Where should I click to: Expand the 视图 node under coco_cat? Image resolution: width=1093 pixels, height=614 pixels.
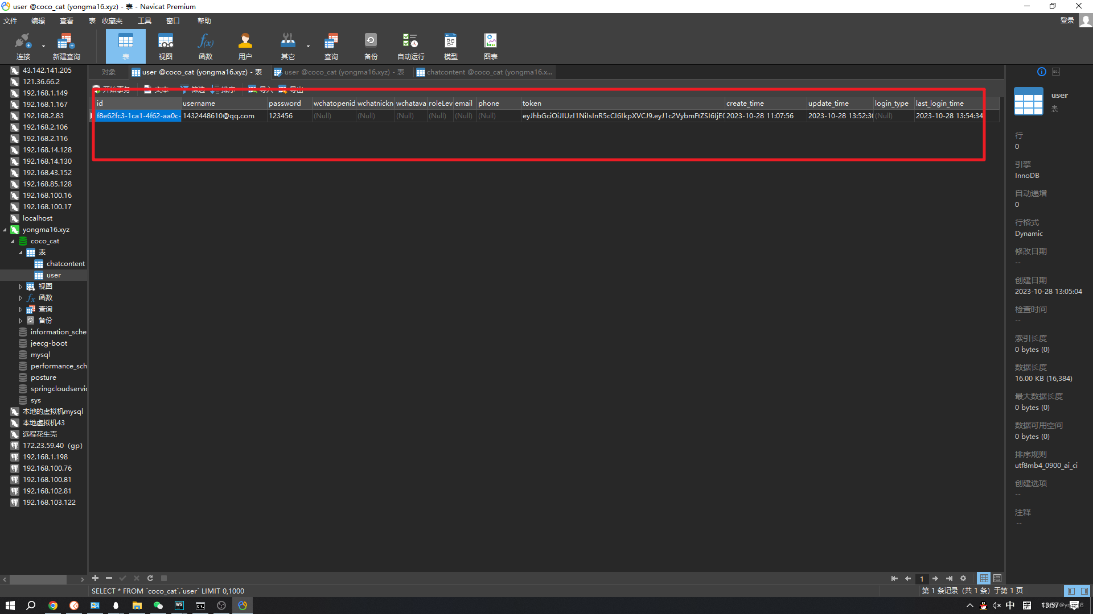pyautogui.click(x=20, y=287)
